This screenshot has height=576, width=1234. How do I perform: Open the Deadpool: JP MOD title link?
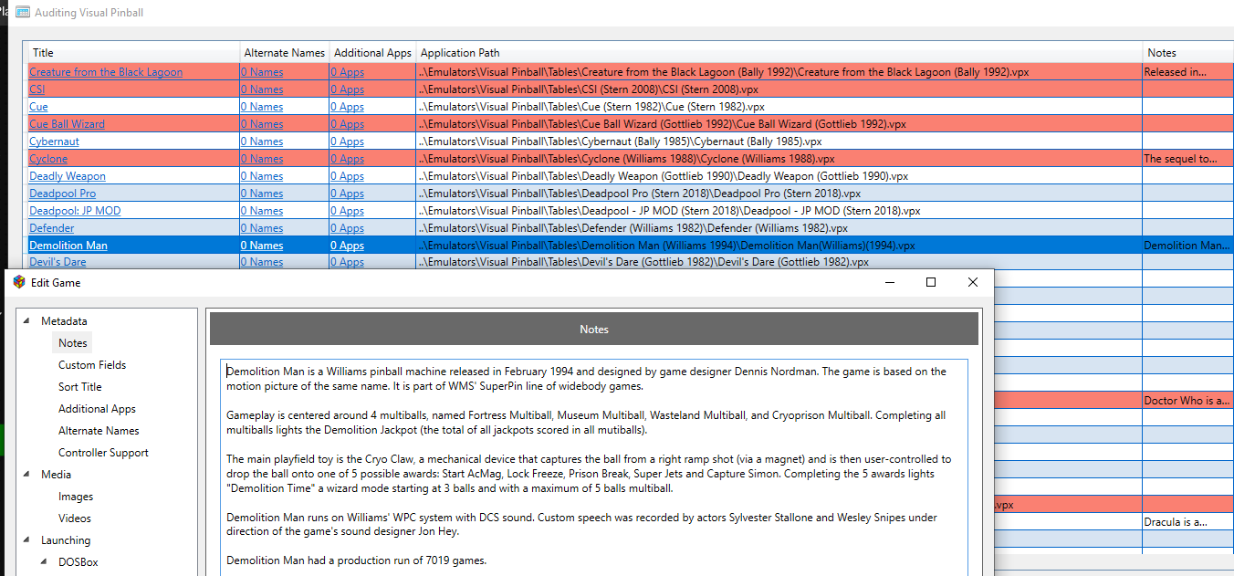point(75,211)
